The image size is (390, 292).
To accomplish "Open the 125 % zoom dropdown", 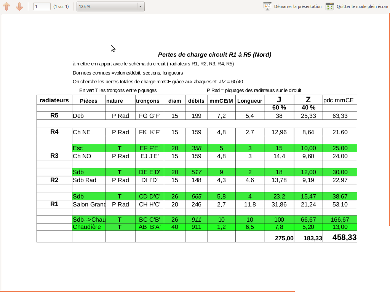I will pos(110,6).
